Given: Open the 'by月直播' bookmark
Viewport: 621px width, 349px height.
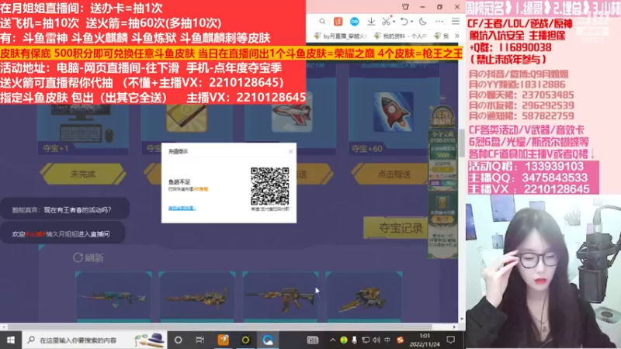Looking at the screenshot, I should click(340, 36).
